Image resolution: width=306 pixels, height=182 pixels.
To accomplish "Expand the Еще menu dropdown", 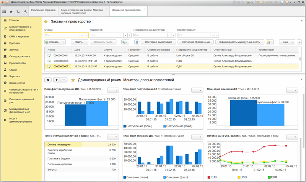I will point(287,42).
